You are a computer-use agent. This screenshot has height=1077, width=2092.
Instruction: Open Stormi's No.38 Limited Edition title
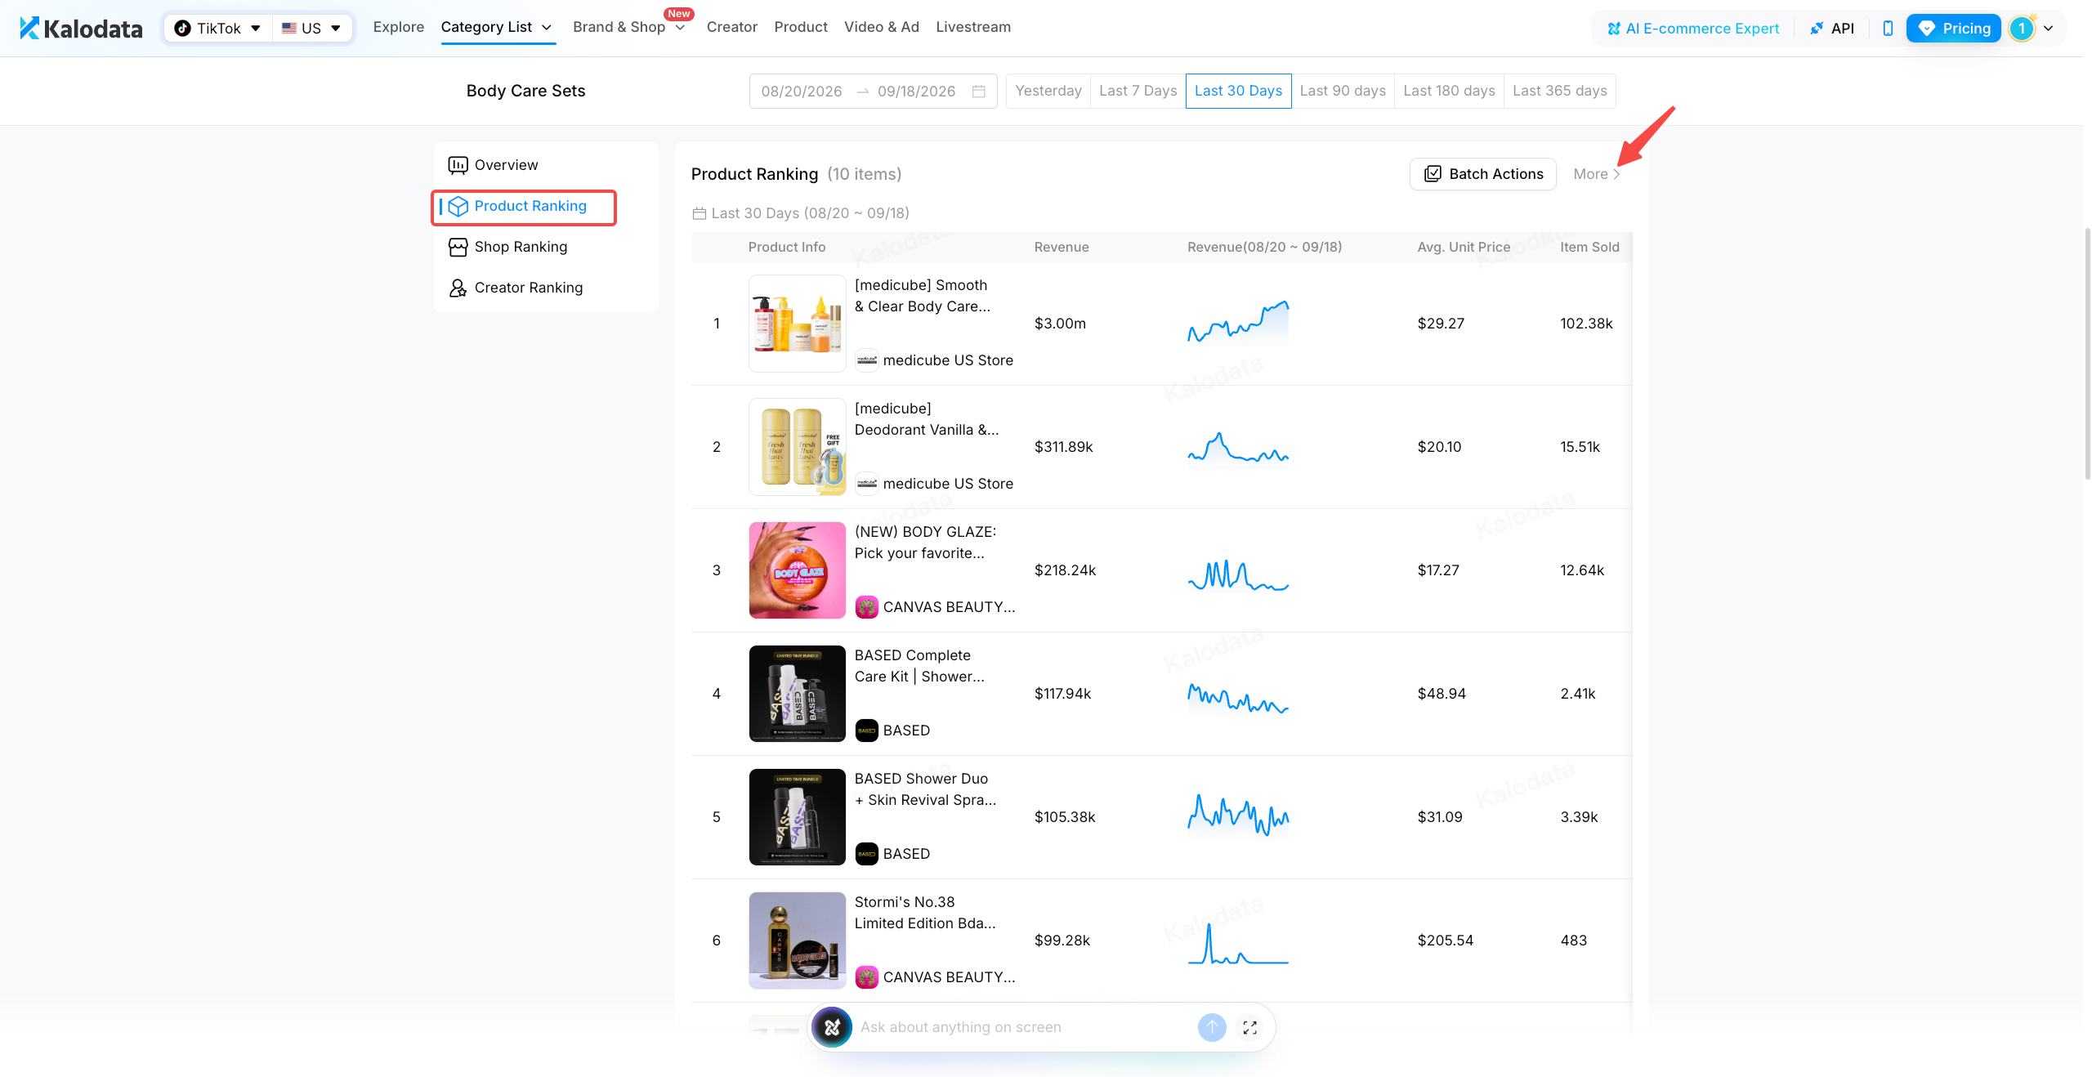(925, 913)
